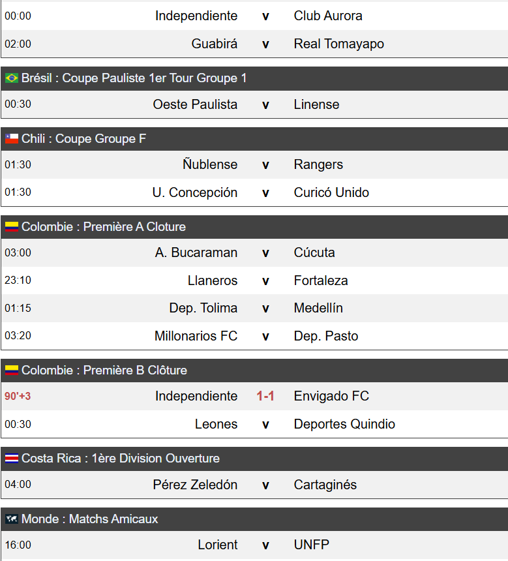Open the Lorient v UNFP friendly
This screenshot has height=561, width=508.
(254, 545)
